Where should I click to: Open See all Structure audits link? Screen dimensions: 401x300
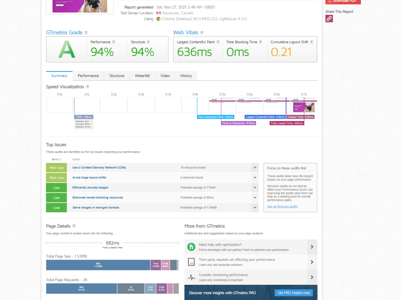pos(282,207)
